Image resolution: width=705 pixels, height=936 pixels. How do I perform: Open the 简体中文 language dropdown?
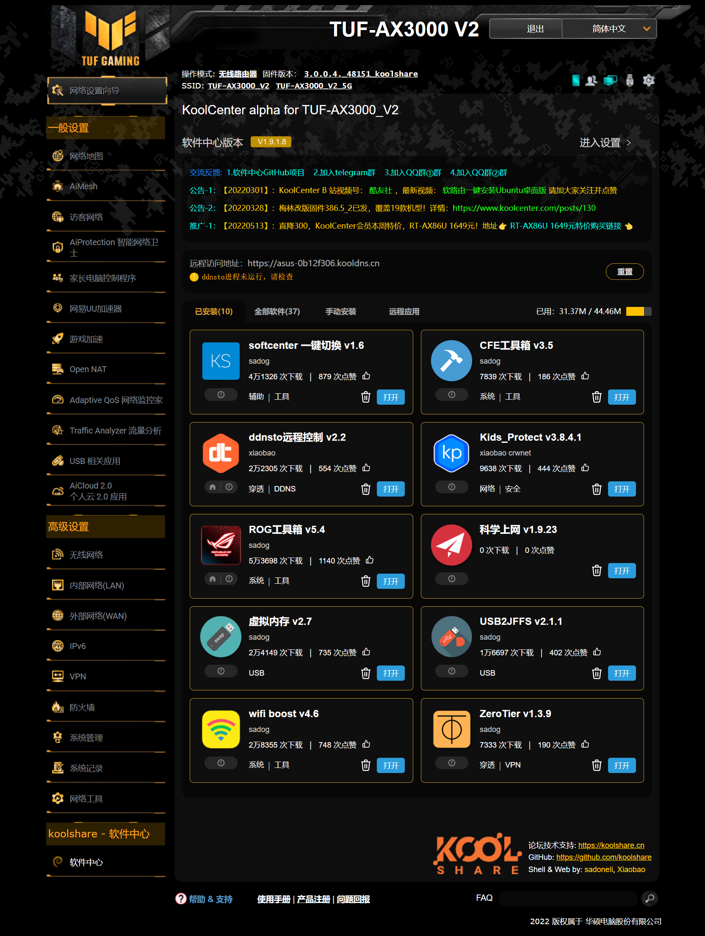coord(609,29)
